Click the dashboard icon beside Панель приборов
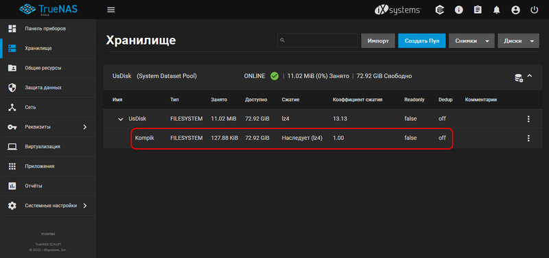 point(12,29)
